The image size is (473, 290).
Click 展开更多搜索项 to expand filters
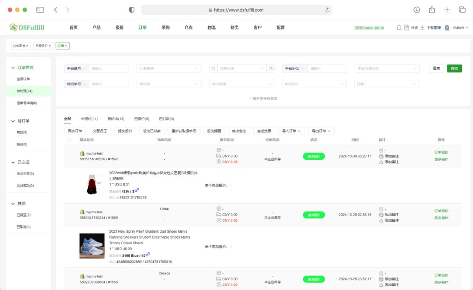263,98
